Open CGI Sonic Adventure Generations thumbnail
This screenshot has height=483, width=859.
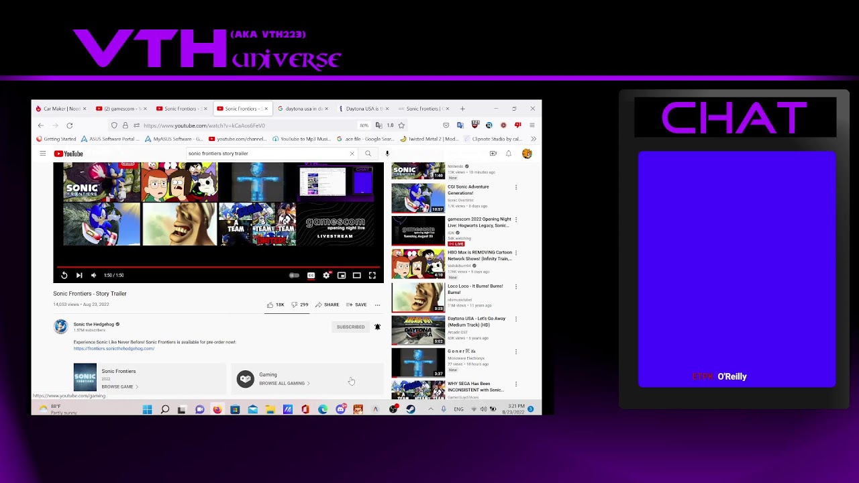point(418,198)
